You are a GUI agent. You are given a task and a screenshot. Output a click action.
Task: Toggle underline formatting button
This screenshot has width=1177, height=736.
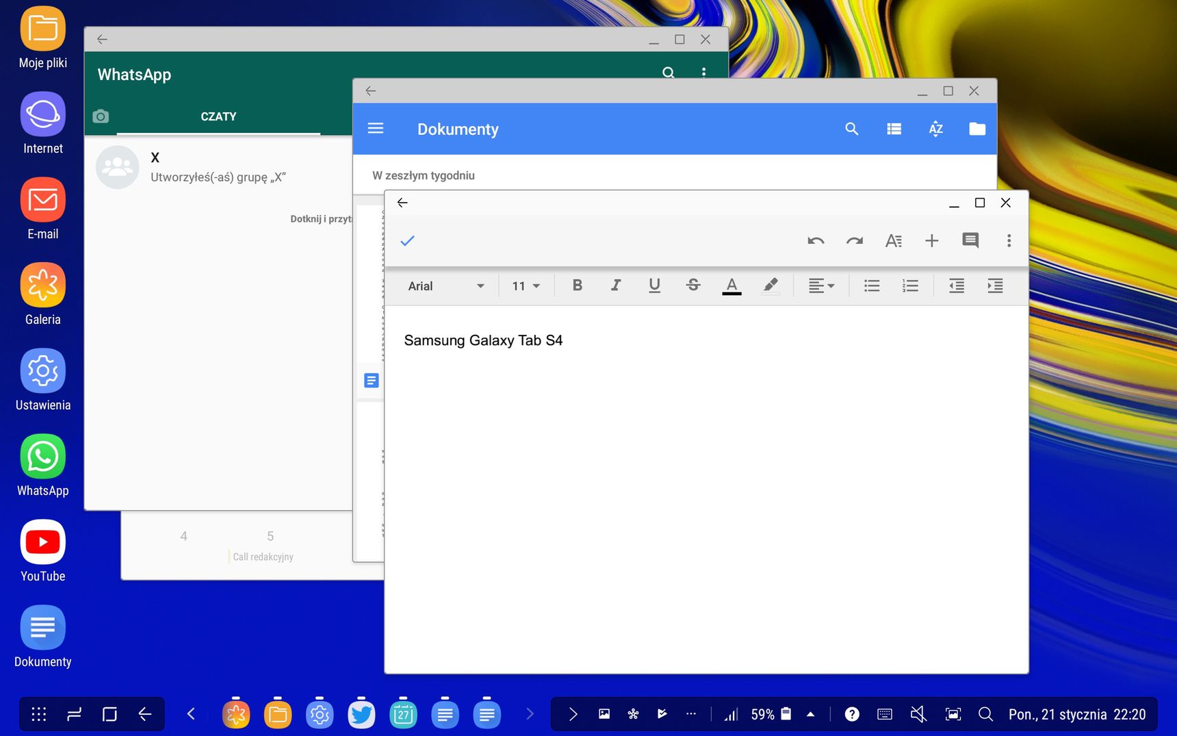tap(654, 285)
